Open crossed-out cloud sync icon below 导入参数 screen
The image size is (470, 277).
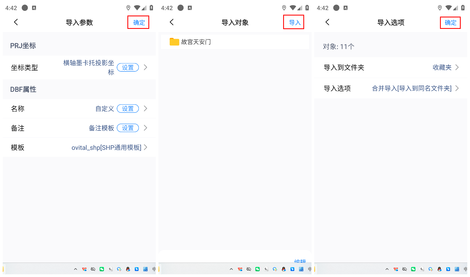(x=93, y=269)
